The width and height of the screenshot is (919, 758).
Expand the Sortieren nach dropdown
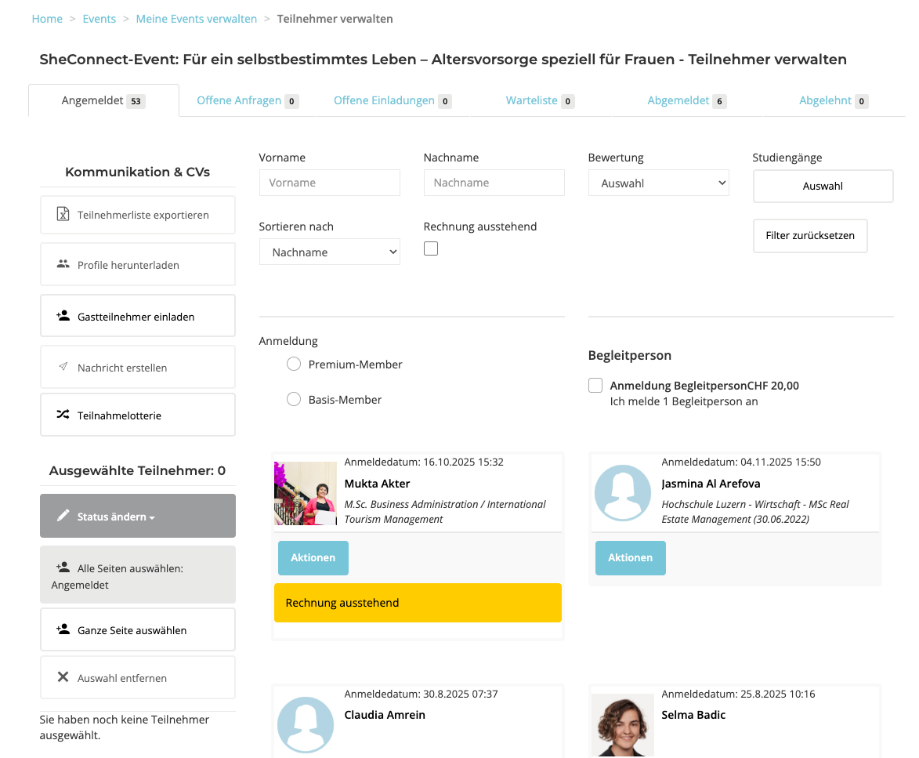click(x=329, y=252)
